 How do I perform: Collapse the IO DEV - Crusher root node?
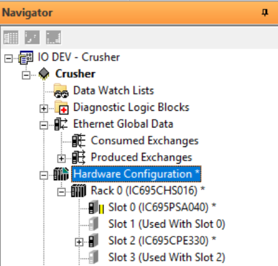(x=9, y=58)
